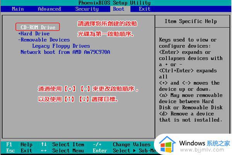Open the Main menu tab
This screenshot has width=232, height=155.
(x=18, y=9)
